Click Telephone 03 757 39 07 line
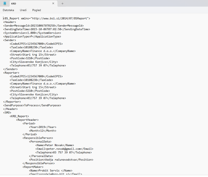 (x=64, y=153)
